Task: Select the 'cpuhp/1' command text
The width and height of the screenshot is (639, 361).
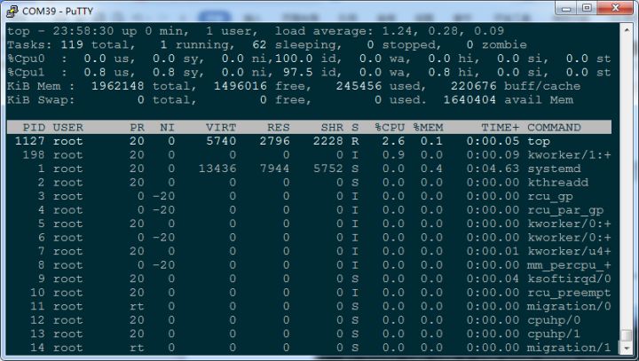Action: pos(554,334)
